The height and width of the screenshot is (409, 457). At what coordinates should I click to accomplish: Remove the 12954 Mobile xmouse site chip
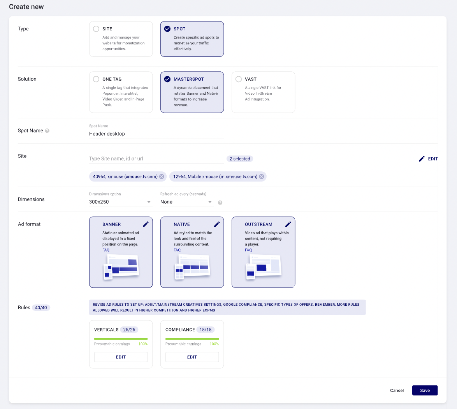point(262,176)
